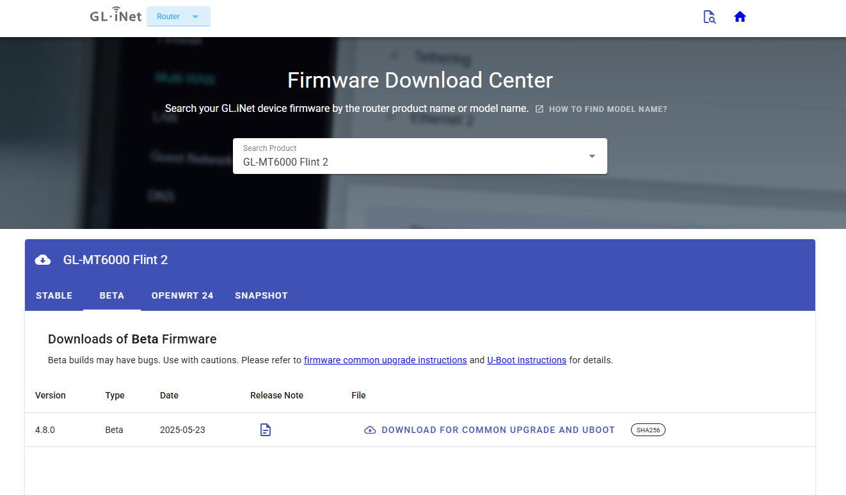Select the BETA tab

coord(112,295)
